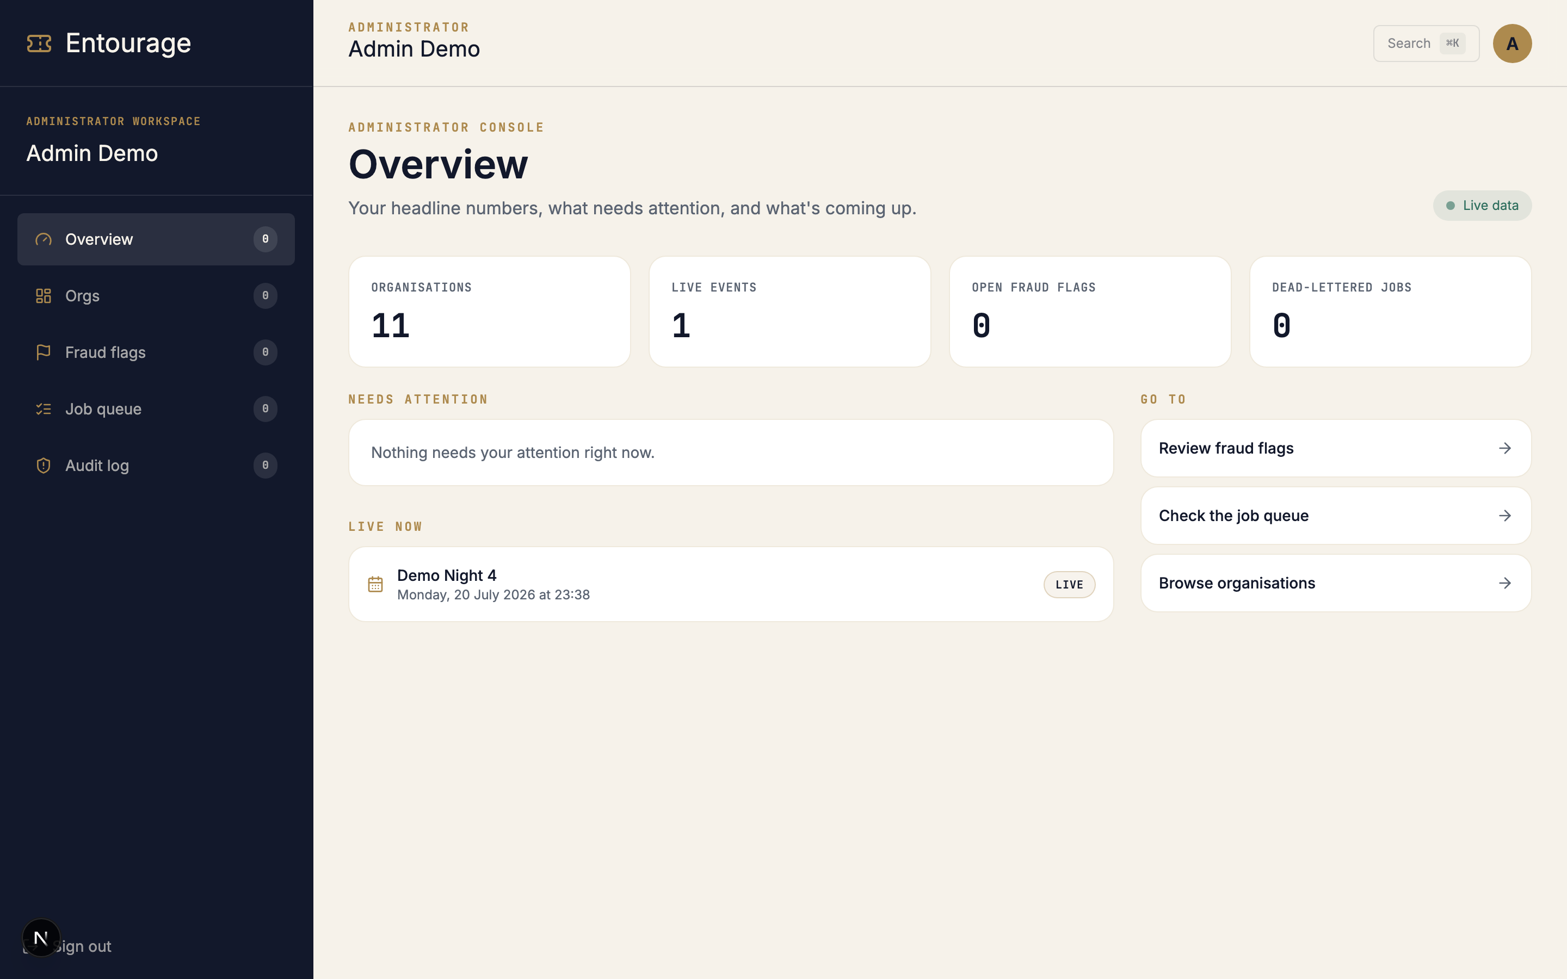Open the Browse organisations link
This screenshot has width=1567, height=979.
(x=1336, y=583)
